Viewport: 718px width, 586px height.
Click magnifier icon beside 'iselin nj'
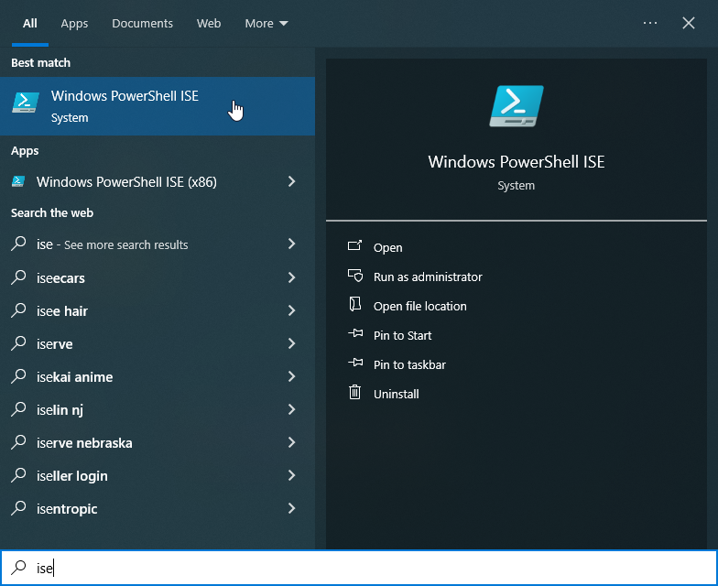[x=18, y=408]
